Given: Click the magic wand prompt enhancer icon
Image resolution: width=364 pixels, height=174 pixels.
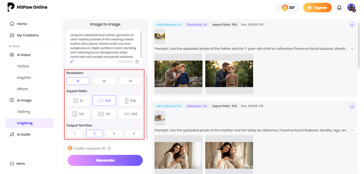Looking at the screenshot, I should (72, 62).
